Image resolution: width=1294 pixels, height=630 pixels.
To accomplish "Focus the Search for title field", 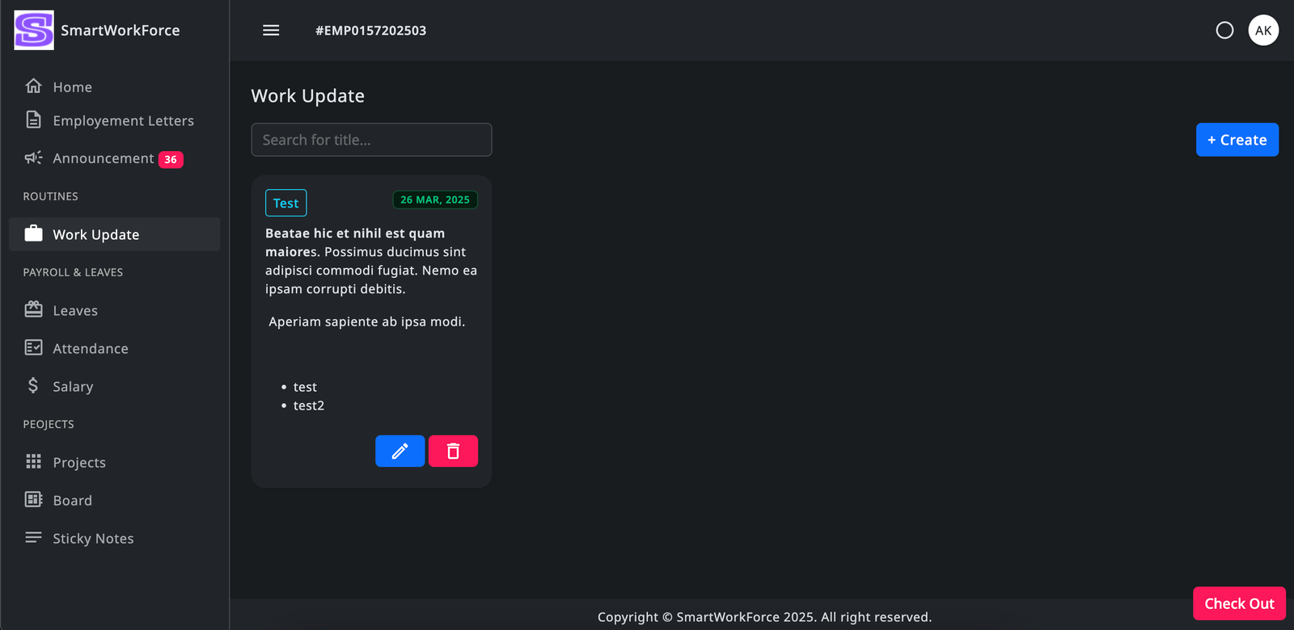I will tap(371, 140).
